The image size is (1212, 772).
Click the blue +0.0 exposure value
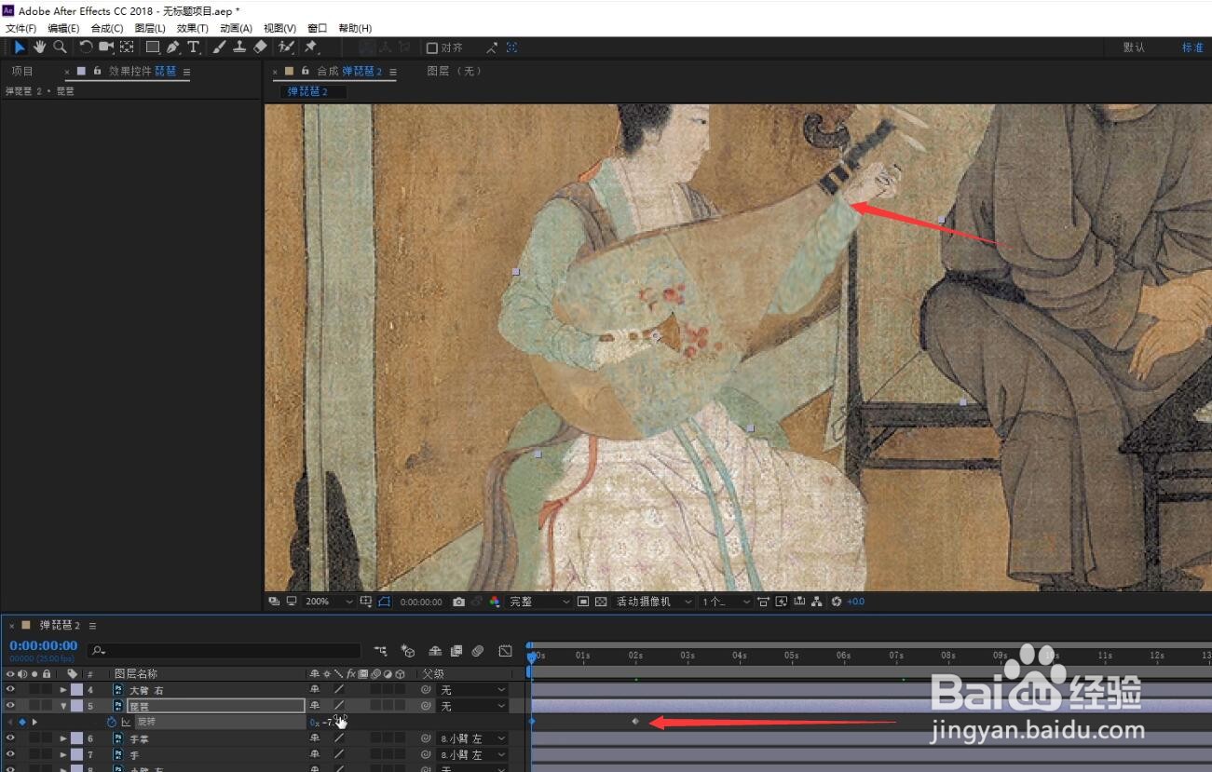[x=855, y=602]
